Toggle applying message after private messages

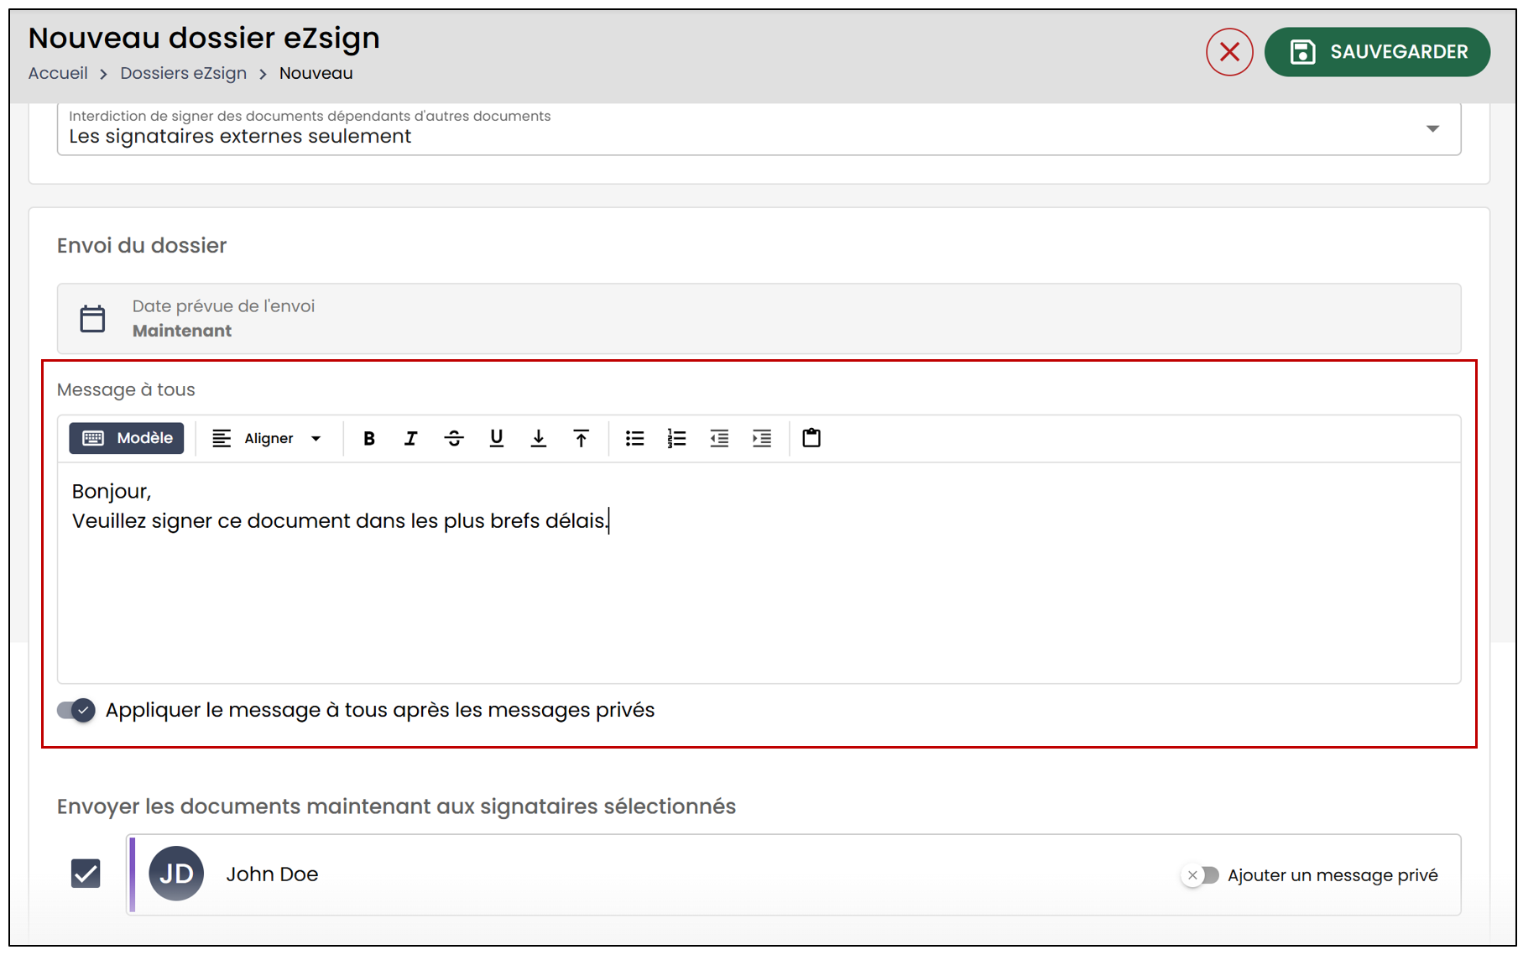coord(76,710)
